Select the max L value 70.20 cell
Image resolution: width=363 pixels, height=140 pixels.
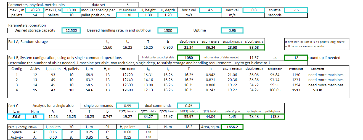pyautogui.click(x=35, y=10)
